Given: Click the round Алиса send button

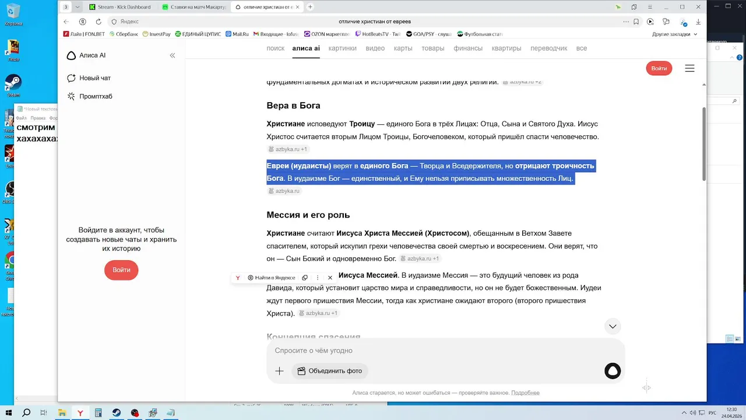Looking at the screenshot, I should 612,371.
